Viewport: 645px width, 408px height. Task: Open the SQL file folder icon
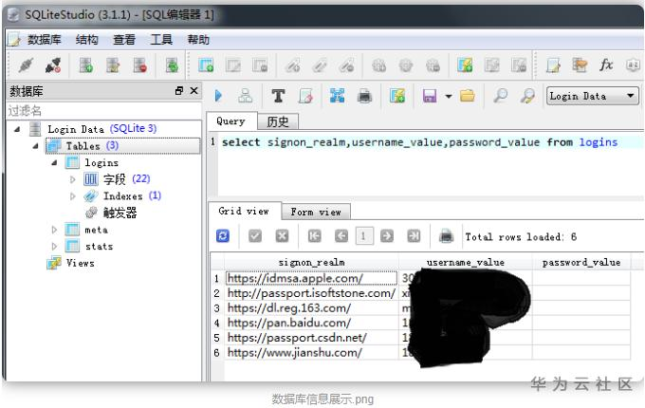click(468, 96)
